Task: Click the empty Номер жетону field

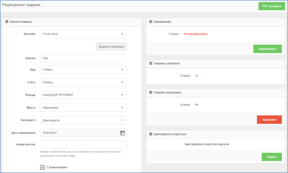Action: (x=83, y=144)
